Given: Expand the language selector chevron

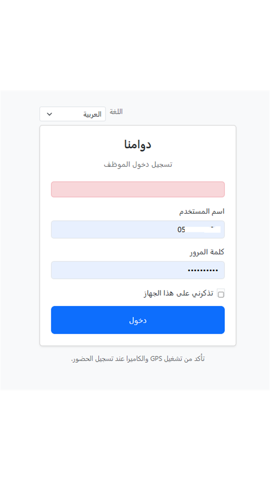Looking at the screenshot, I should click(x=49, y=114).
